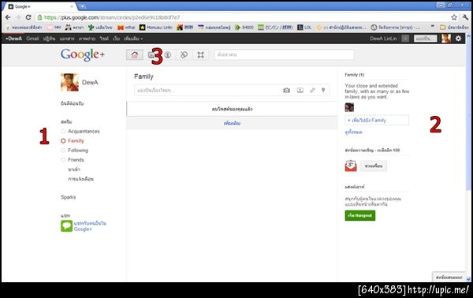Open the mthai bookmark
This screenshot has height=298, width=473.
point(126,28)
